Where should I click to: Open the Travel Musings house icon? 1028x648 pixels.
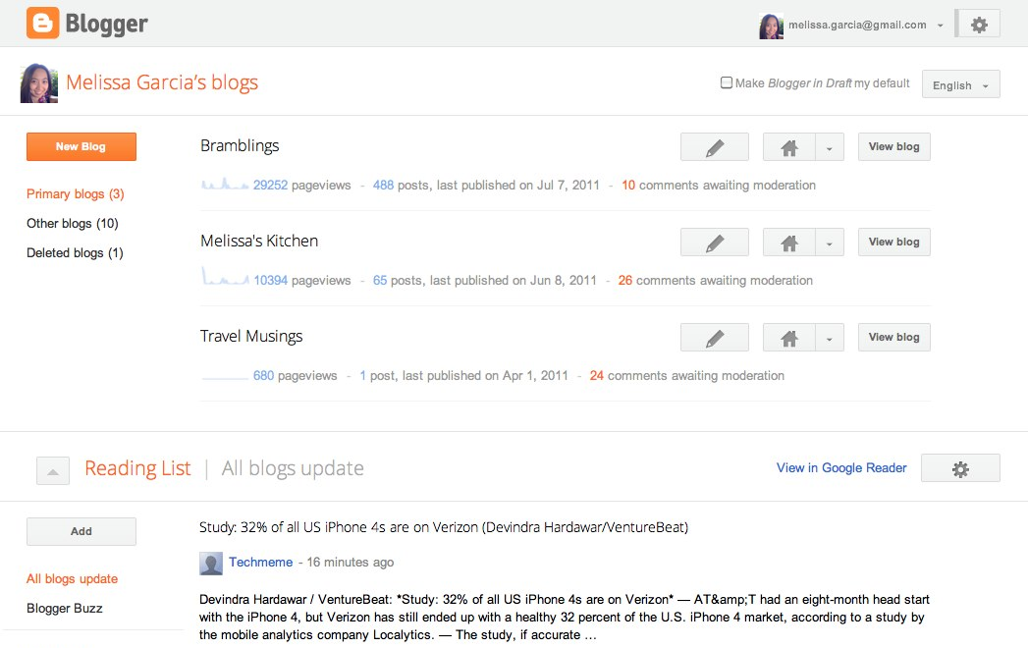click(788, 338)
